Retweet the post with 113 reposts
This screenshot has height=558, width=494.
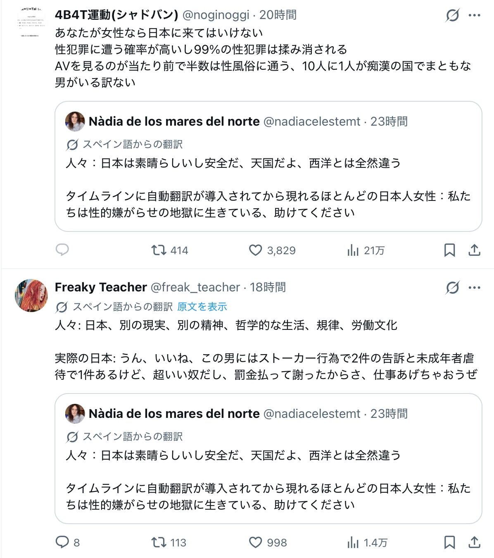click(x=169, y=542)
